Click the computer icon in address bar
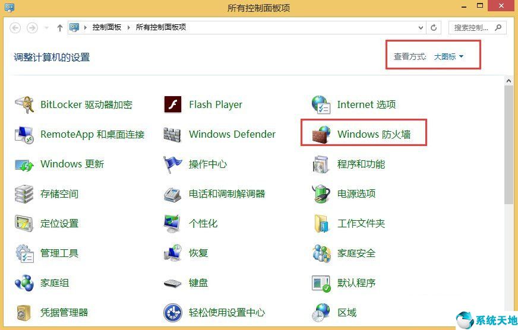The width and height of the screenshot is (518, 330). (x=74, y=27)
